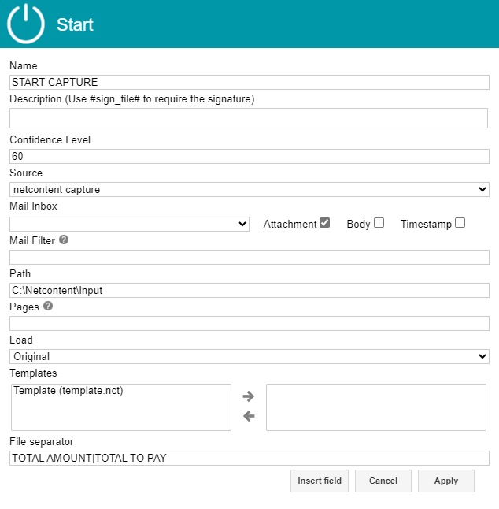The height and width of the screenshot is (509, 499).
Task: Click the Mail Filter help icon
Action: [x=64, y=240]
